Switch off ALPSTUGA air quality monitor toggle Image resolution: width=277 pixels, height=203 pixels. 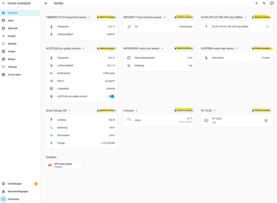click(111, 96)
